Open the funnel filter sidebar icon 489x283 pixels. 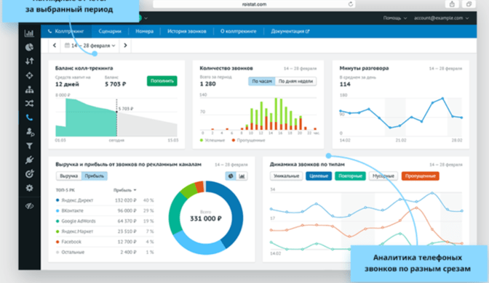tap(29, 146)
